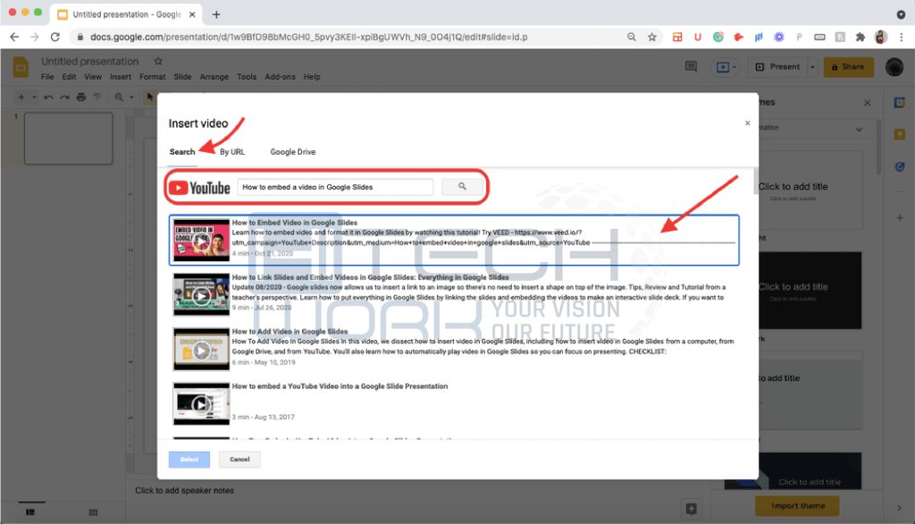915x524 pixels.
Task: Open the zoom dropdown arrow
Action: pos(132,97)
